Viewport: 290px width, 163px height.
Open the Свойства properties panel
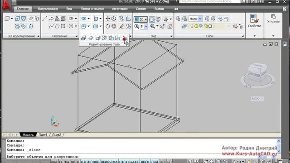tap(255, 25)
